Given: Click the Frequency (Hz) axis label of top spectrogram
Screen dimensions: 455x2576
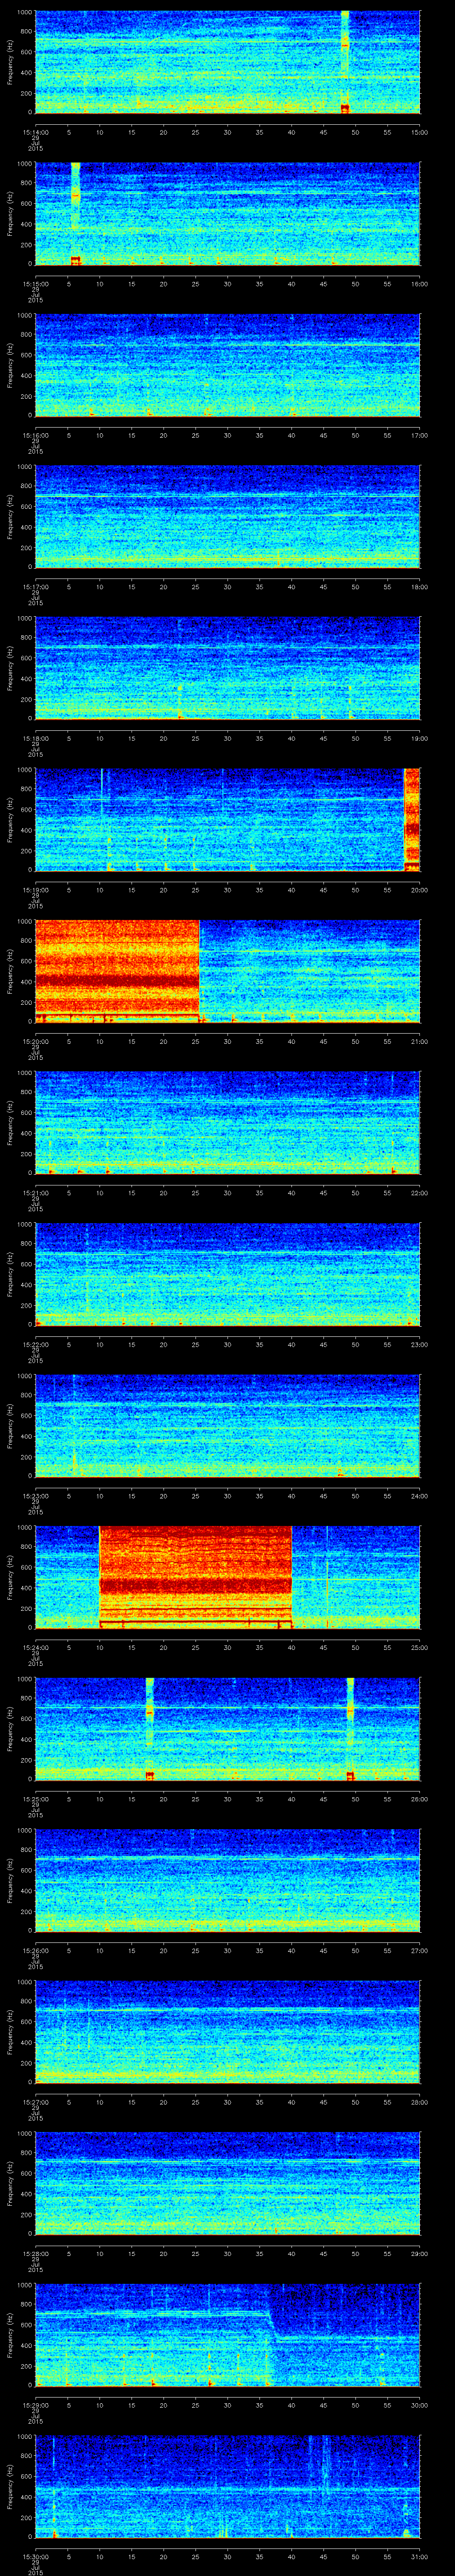Looking at the screenshot, I should 10,60.
